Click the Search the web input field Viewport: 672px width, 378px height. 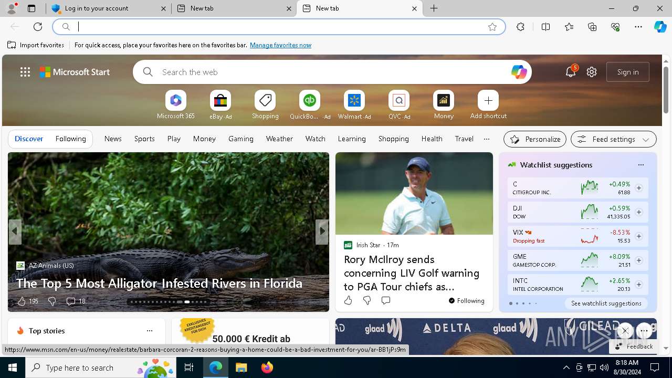331,72
